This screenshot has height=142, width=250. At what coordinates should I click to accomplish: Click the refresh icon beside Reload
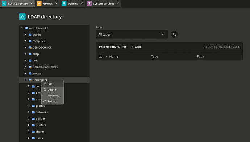(x=45, y=101)
